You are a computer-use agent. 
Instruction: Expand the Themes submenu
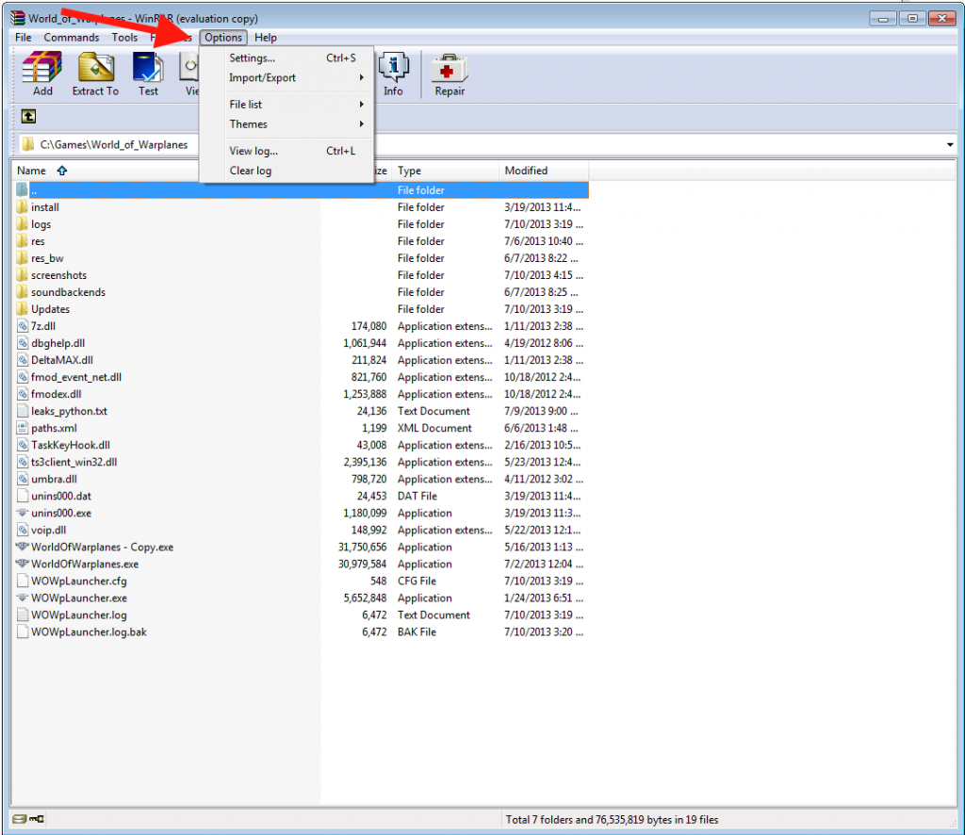(x=287, y=124)
